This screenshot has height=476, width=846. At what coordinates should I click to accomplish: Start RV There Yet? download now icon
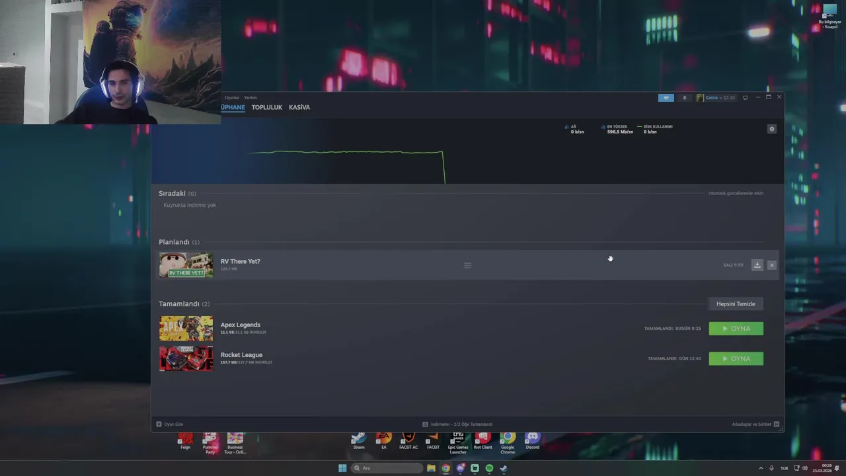[757, 265]
